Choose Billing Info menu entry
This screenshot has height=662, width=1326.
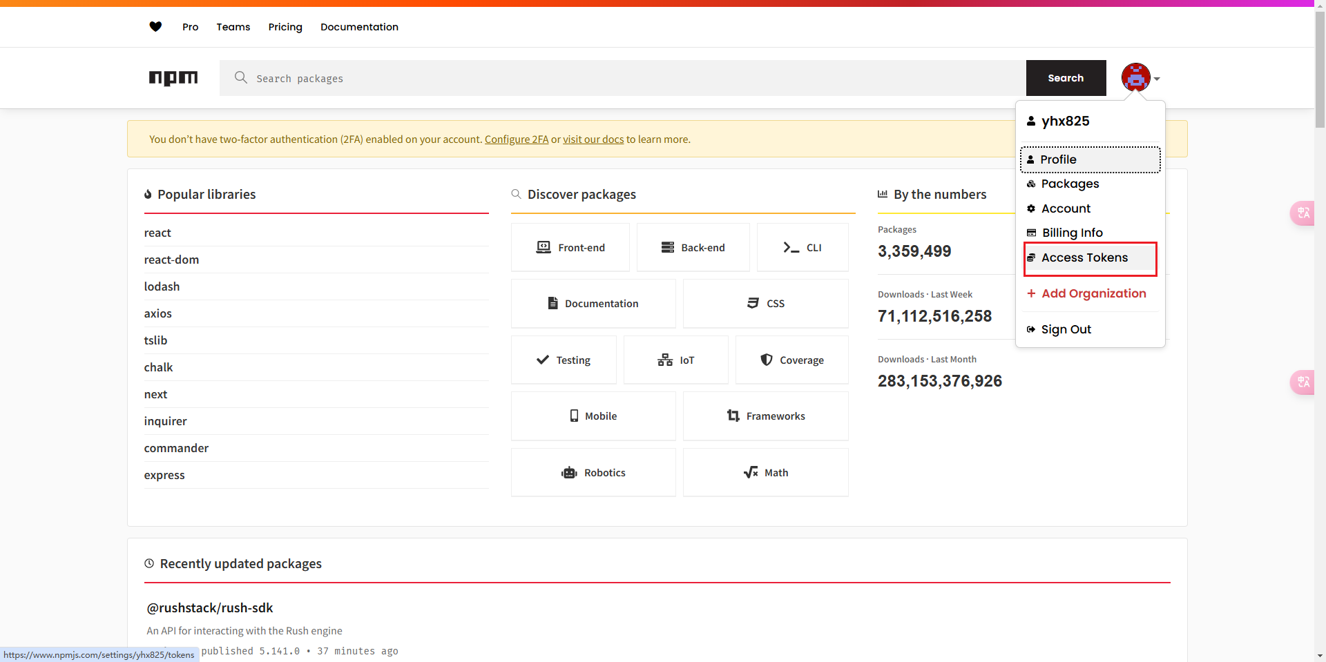click(x=1072, y=233)
